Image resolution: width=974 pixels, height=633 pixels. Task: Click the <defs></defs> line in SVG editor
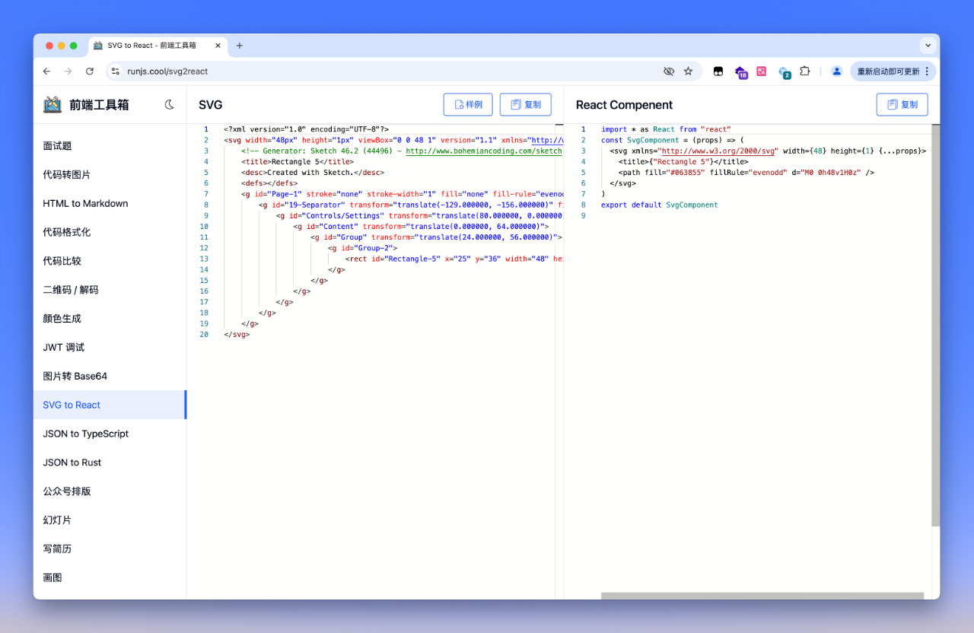pos(269,183)
